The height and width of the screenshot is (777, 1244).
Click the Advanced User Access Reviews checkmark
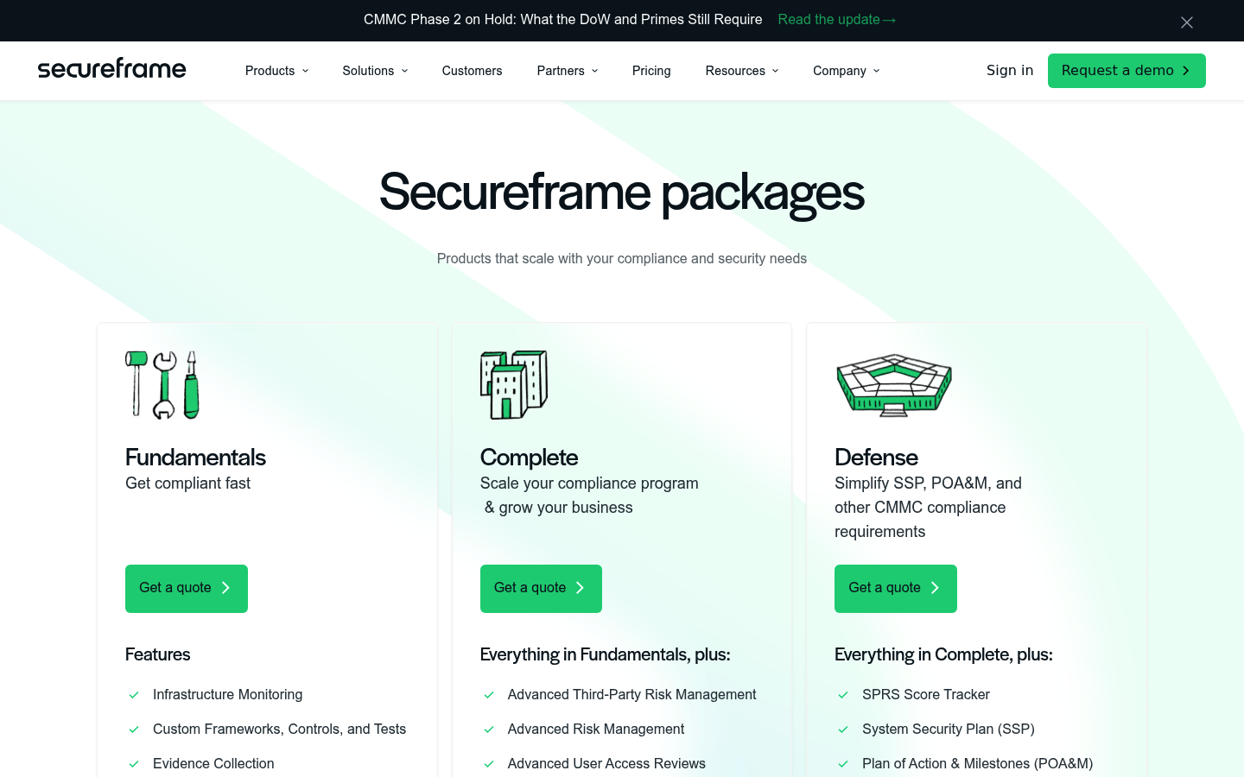tap(489, 764)
